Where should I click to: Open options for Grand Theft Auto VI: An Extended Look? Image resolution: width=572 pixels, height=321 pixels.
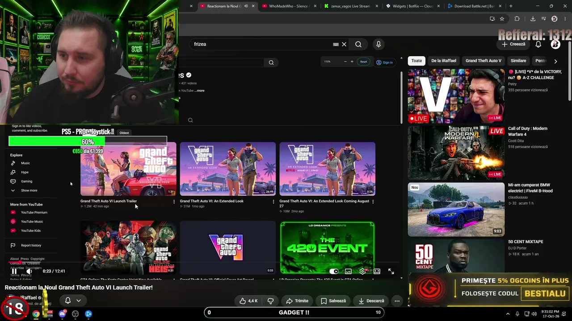pyautogui.click(x=273, y=202)
